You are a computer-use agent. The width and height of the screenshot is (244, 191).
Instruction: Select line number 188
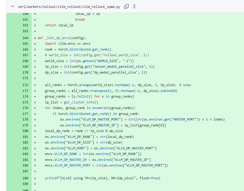click(25, 178)
